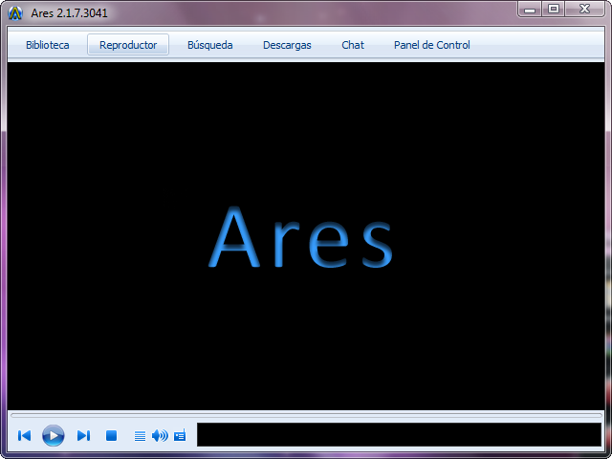This screenshot has height=459, width=612.
Task: Skip to the next track
Action: pyautogui.click(x=83, y=436)
